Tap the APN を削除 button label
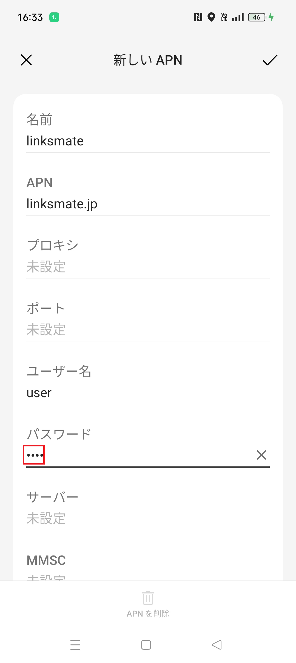This screenshot has height=663, width=296. pos(148,614)
